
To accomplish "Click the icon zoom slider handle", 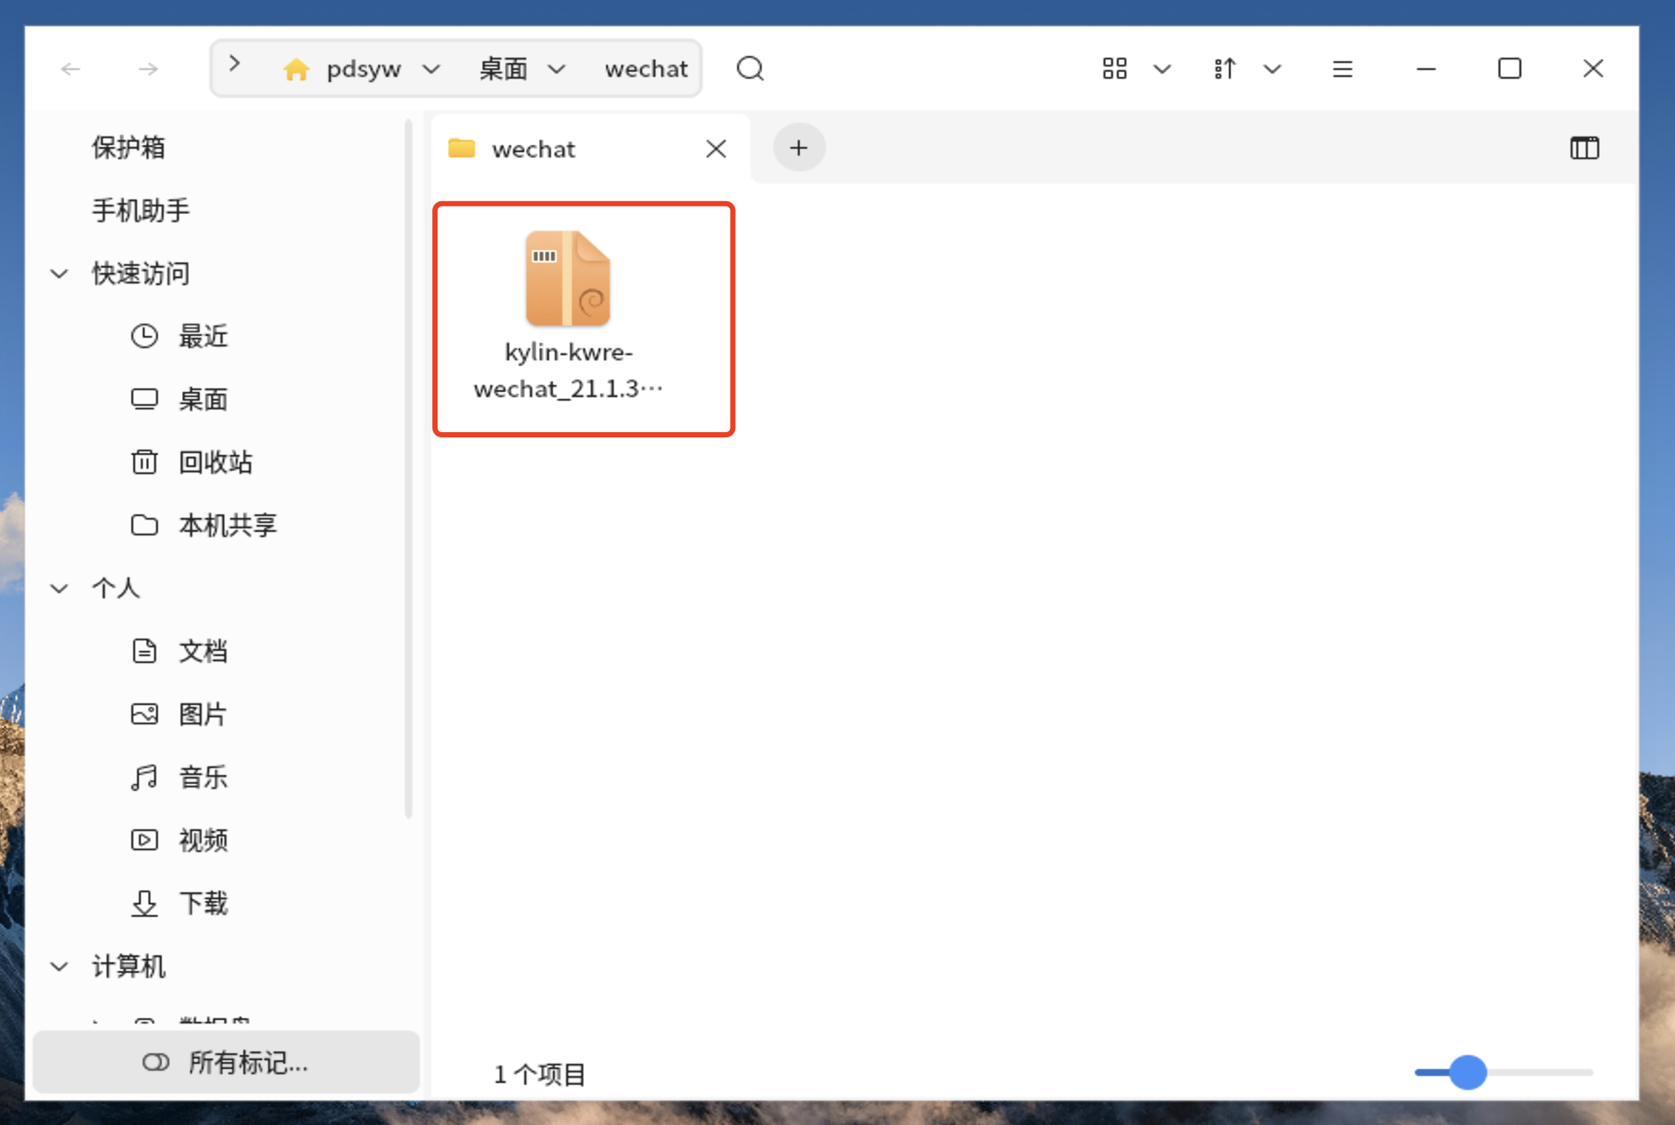I will (1468, 1072).
